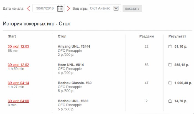Expand the Вид игры dropdown
This screenshot has width=194, height=114.
tap(116, 8)
